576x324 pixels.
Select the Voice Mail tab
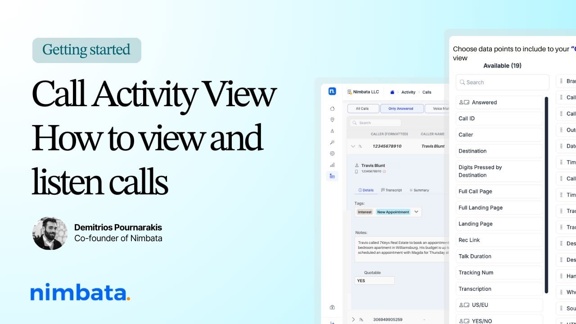coord(438,108)
